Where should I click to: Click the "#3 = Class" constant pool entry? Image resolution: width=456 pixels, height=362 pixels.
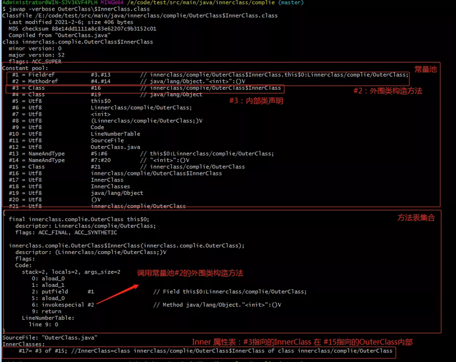click(x=147, y=88)
